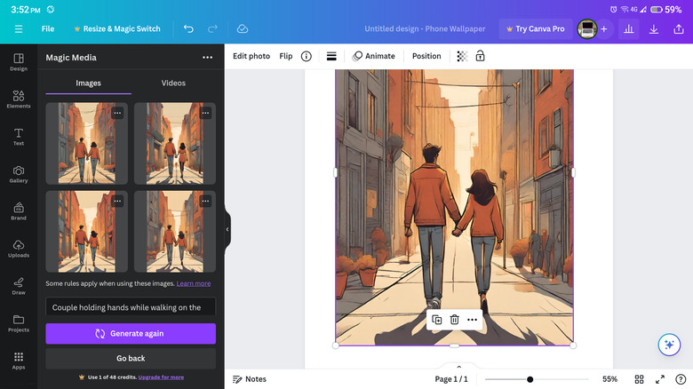Add collaborators with the plus icon

coord(604,28)
